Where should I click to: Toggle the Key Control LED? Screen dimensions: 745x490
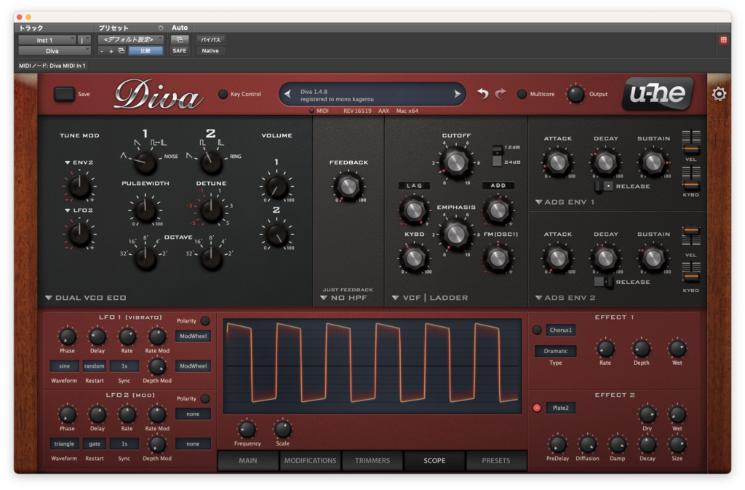pos(223,94)
